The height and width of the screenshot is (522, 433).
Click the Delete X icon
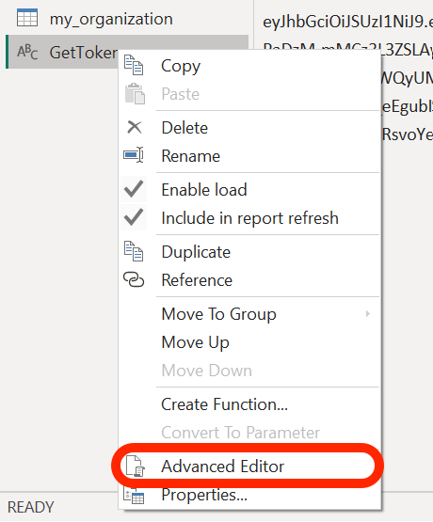pyautogui.click(x=135, y=127)
